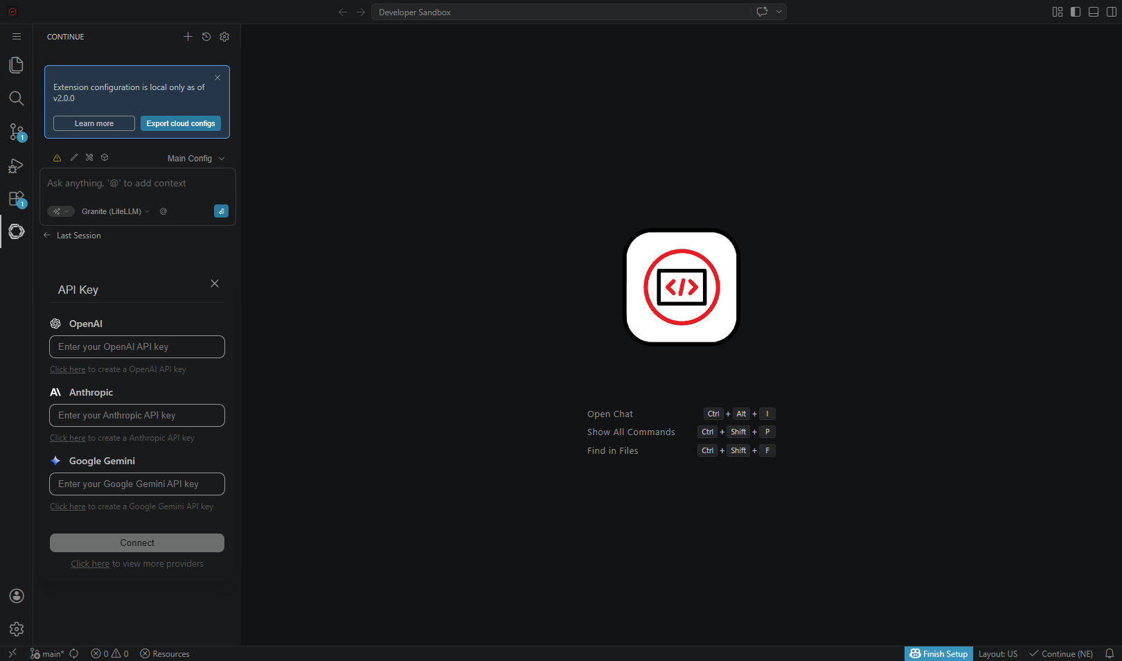The width and height of the screenshot is (1122, 661).
Task: Open the Extensions view
Action: [17, 199]
